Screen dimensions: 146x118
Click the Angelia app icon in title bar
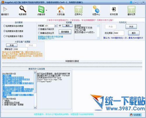[3, 2]
